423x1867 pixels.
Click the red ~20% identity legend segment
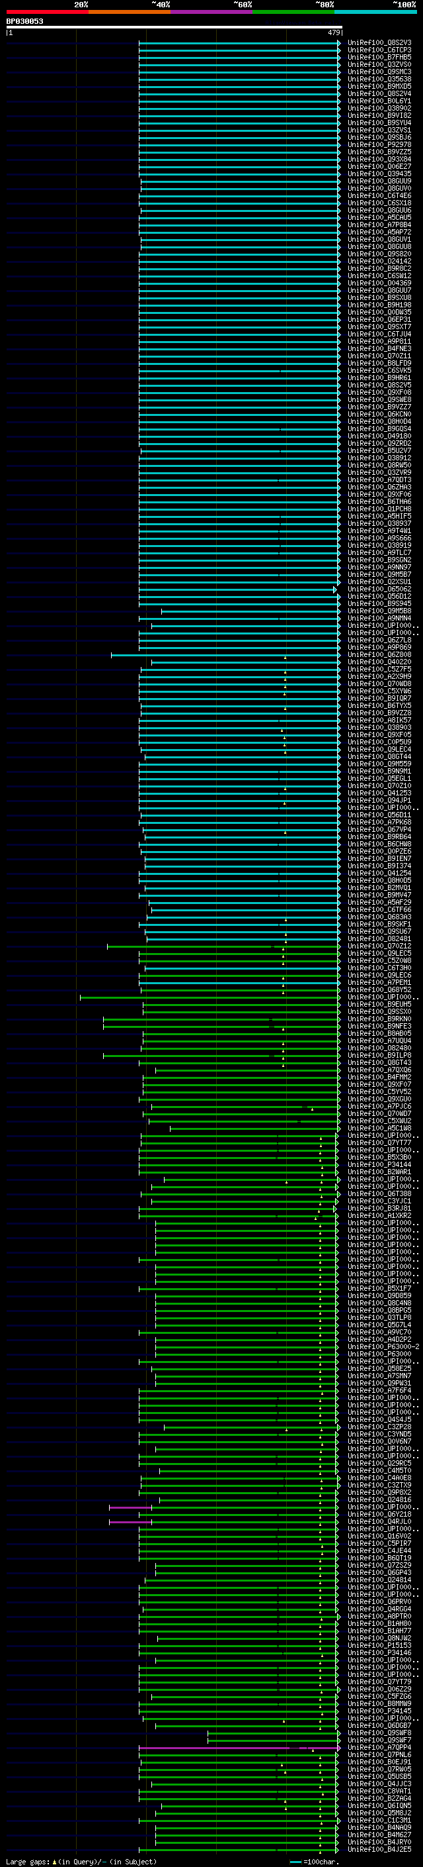[47, 12]
